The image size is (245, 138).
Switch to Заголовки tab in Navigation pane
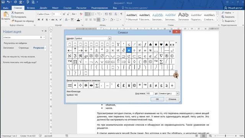(8, 48)
